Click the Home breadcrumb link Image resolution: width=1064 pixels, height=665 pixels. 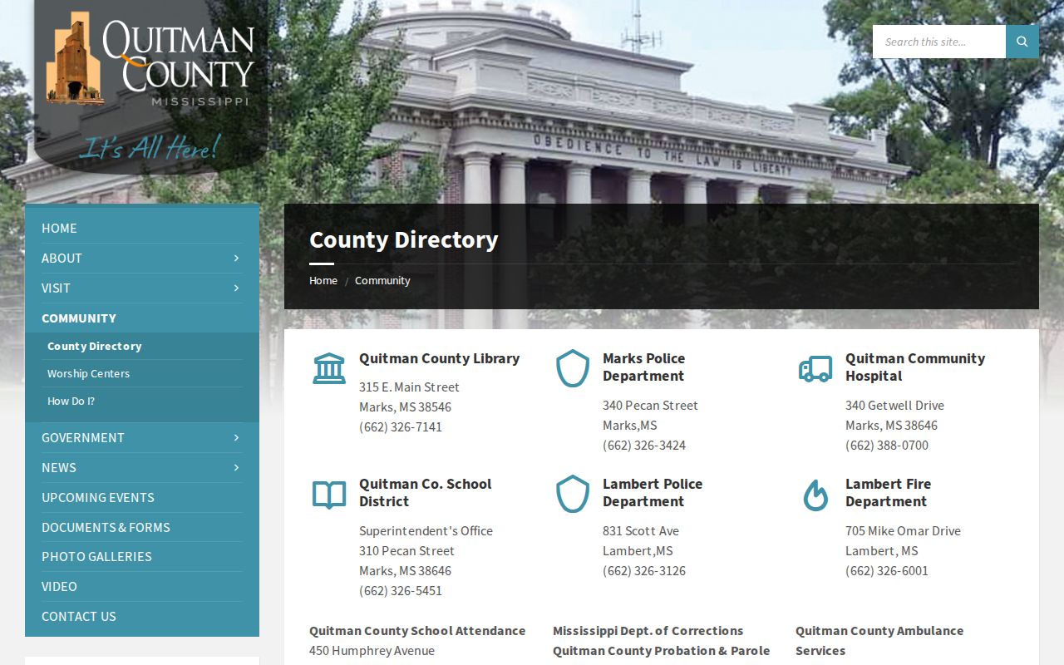(x=323, y=280)
